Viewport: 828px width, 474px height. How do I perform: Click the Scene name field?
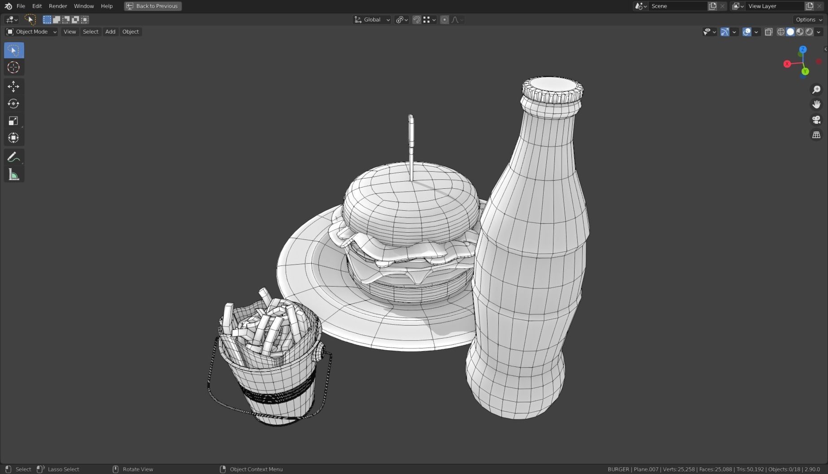(x=677, y=6)
